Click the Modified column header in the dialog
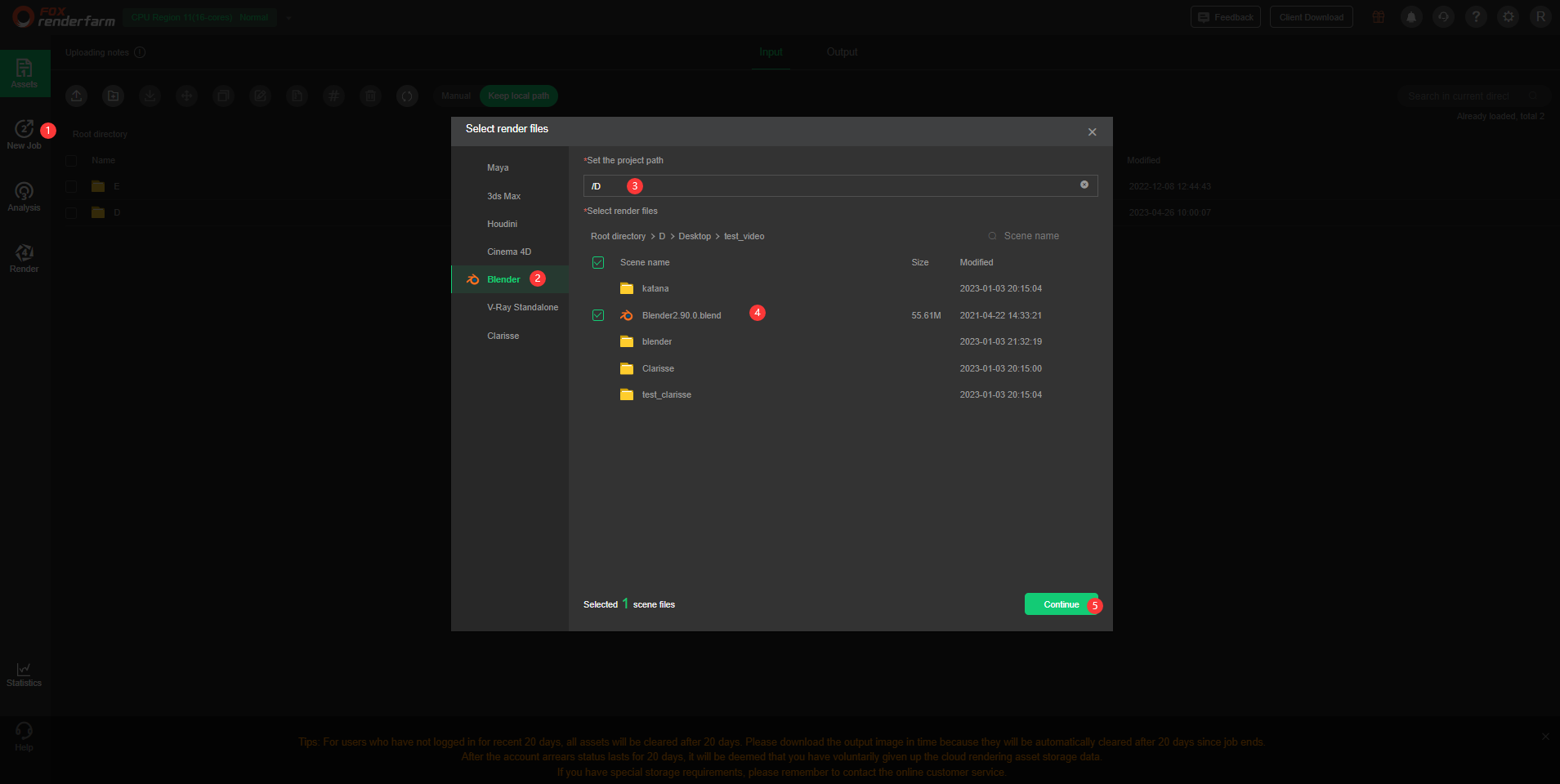This screenshot has height=784, width=1560. 977,262
